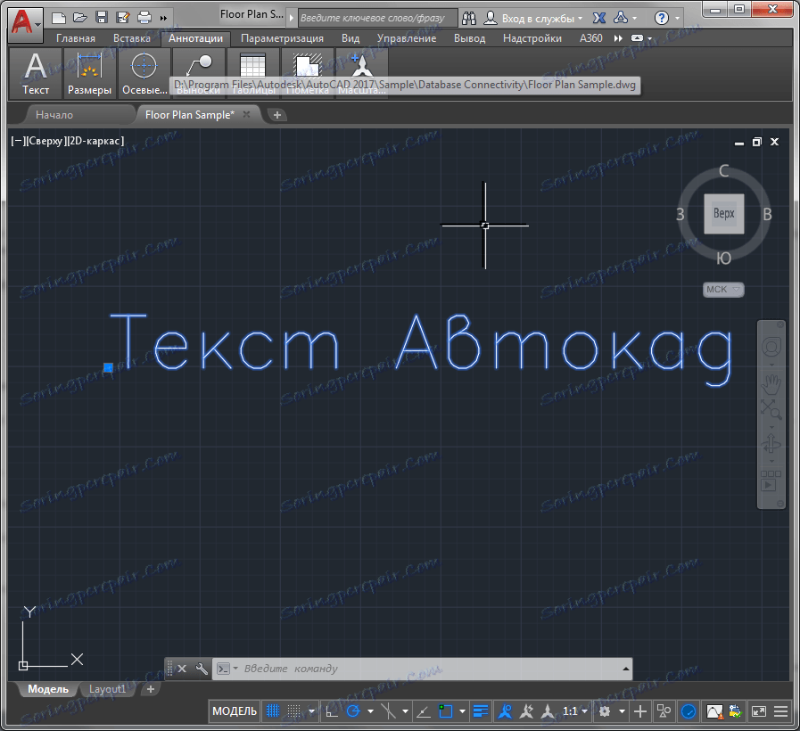Toggle ortho mode in status bar
The height and width of the screenshot is (731, 800).
point(332,710)
